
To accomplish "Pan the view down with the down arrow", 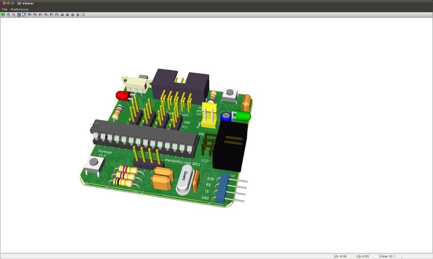I will pyautogui.click(x=77, y=15).
